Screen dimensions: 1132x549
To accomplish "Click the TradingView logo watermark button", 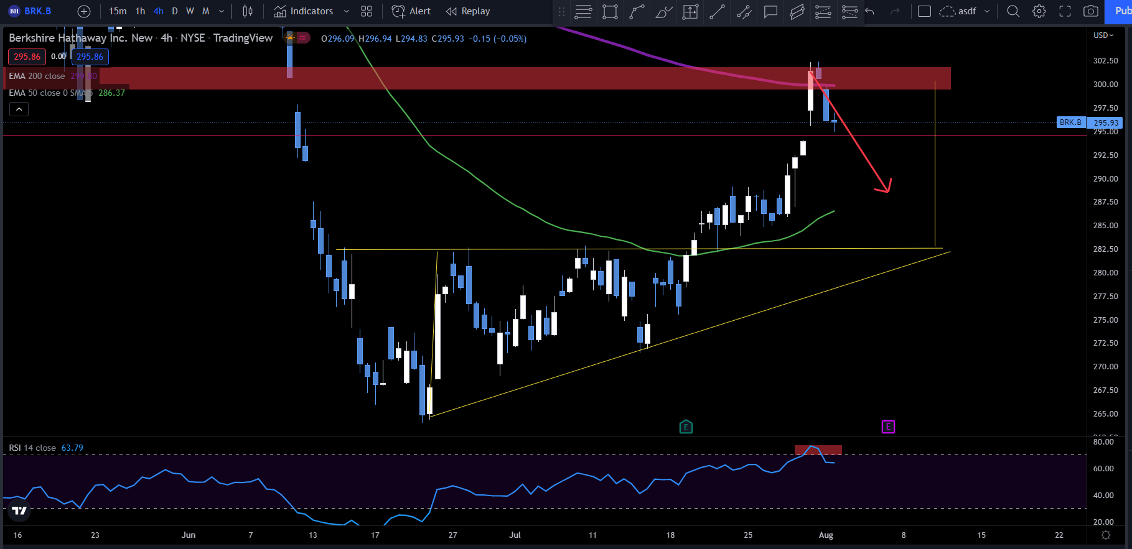I will coord(19,510).
